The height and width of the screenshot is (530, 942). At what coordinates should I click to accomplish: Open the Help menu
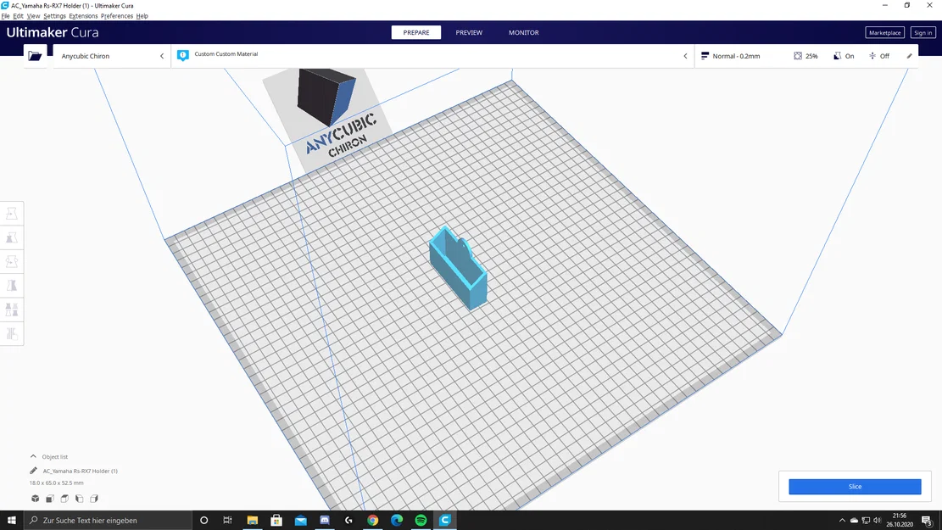click(x=142, y=16)
